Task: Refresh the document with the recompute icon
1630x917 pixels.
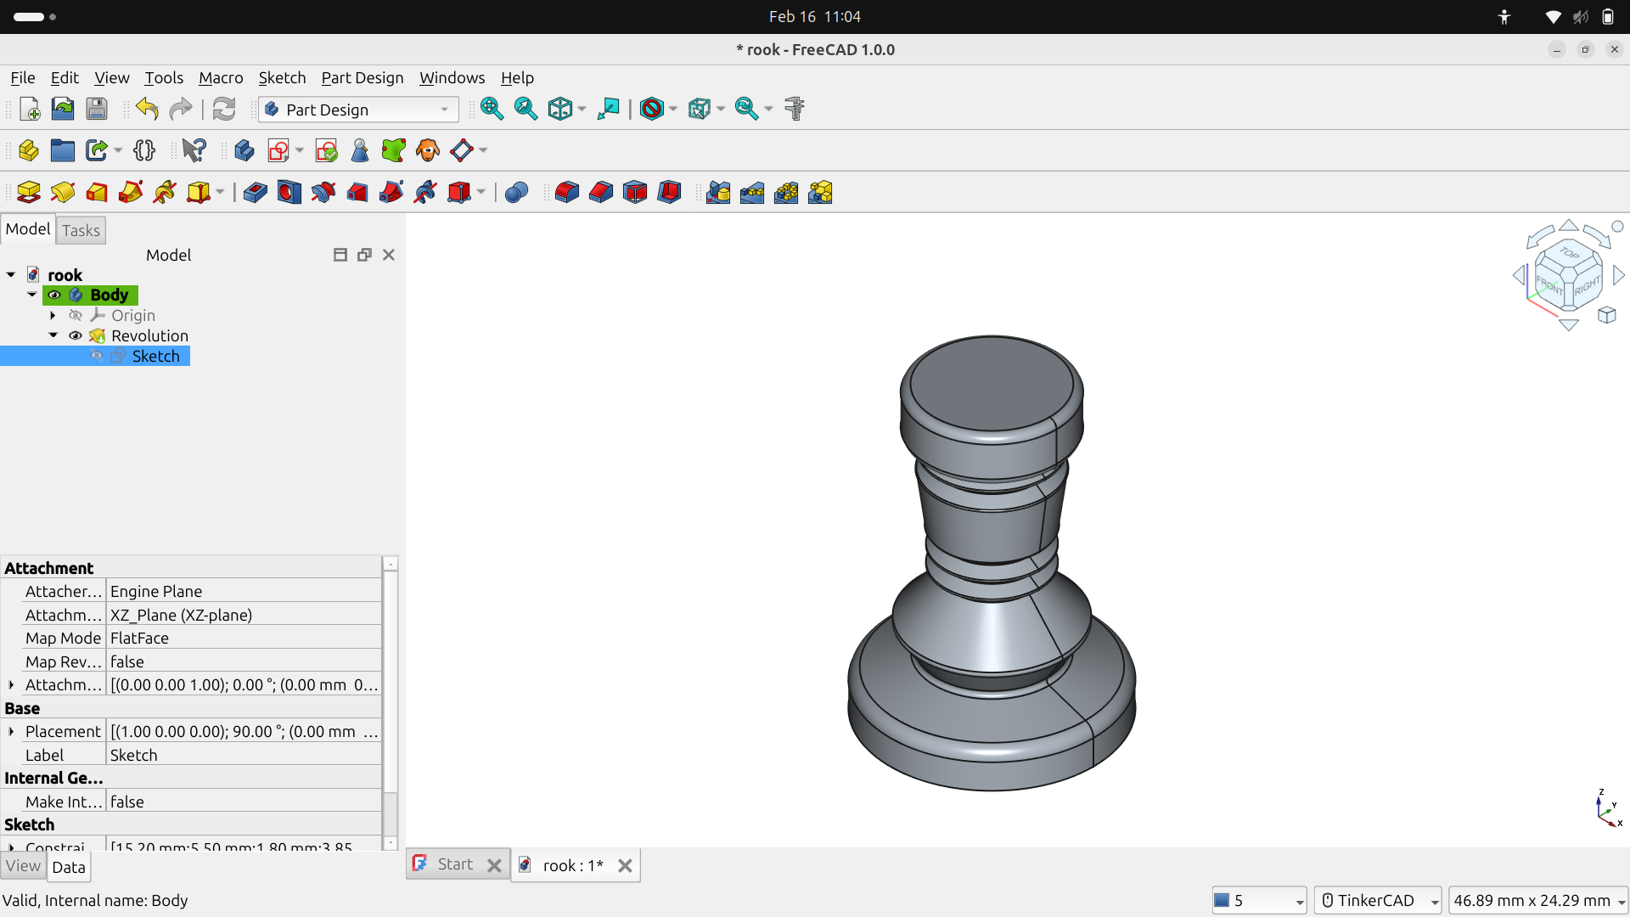Action: pyautogui.click(x=224, y=109)
